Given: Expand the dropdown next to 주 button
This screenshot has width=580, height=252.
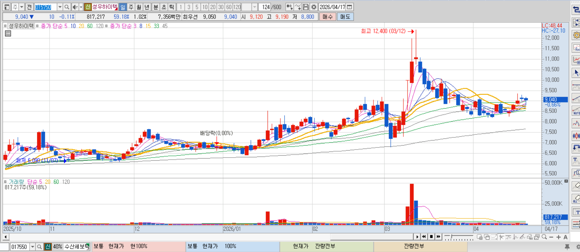Looking at the screenshot, I should coord(22,7).
